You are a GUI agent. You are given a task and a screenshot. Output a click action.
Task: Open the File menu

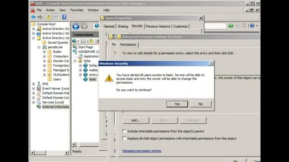click(x=39, y=10)
